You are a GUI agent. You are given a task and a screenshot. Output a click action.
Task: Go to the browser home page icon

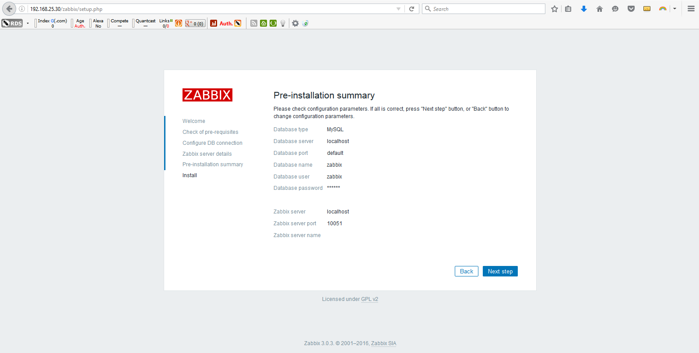tap(600, 9)
